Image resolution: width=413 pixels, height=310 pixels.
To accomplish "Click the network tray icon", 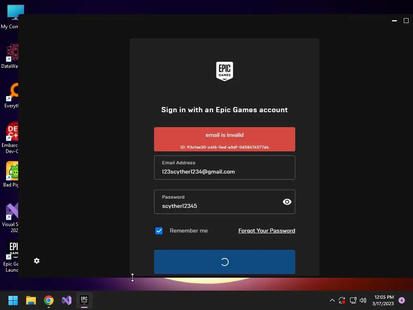I will [353, 300].
